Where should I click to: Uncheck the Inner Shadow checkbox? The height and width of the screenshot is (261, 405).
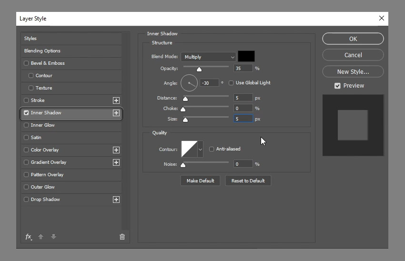pyautogui.click(x=26, y=113)
